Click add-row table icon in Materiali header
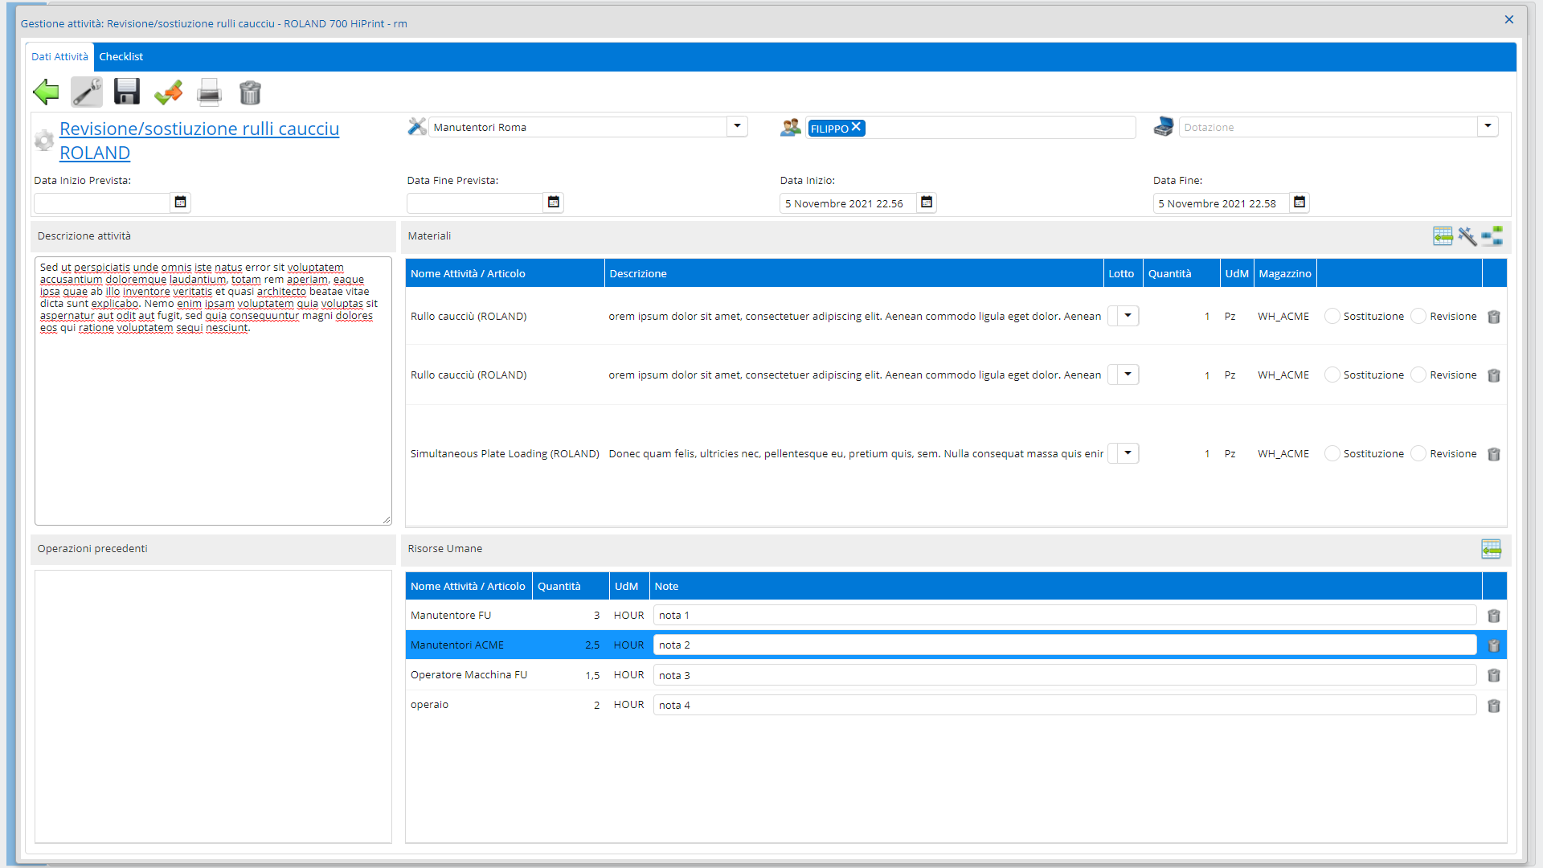This screenshot has width=1543, height=868. coord(1443,236)
